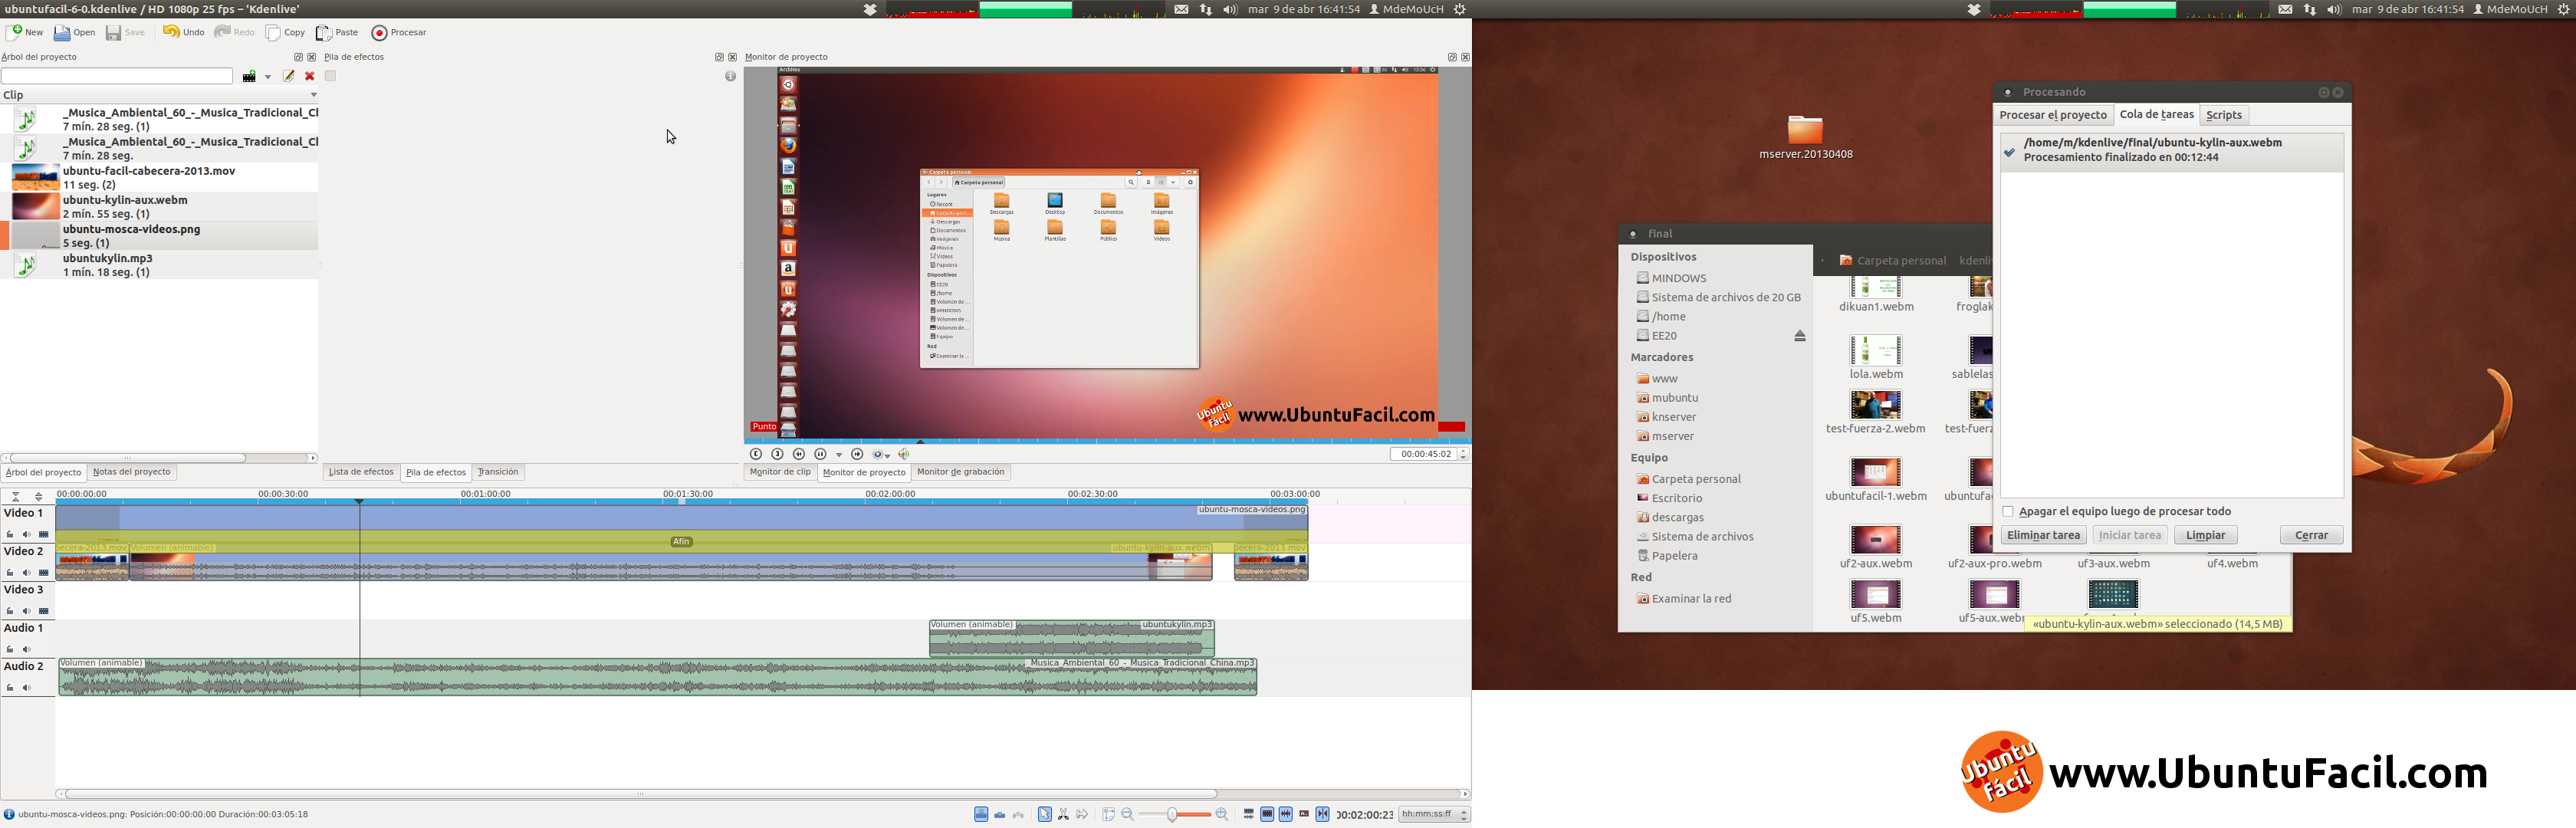
Task: Switch to Procesar el proyecto tab
Action: click(x=2053, y=115)
